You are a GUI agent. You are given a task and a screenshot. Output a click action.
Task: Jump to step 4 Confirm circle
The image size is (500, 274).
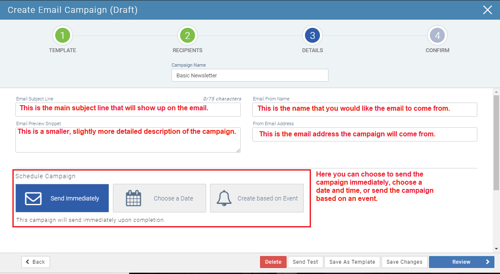[x=438, y=35]
